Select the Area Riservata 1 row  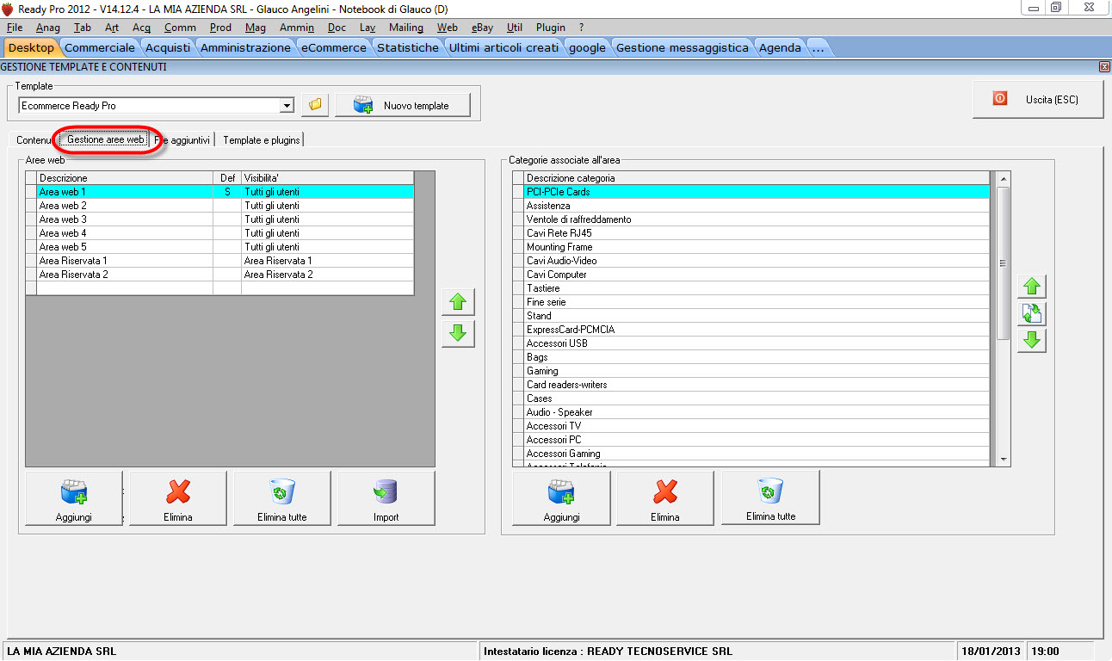point(125,261)
